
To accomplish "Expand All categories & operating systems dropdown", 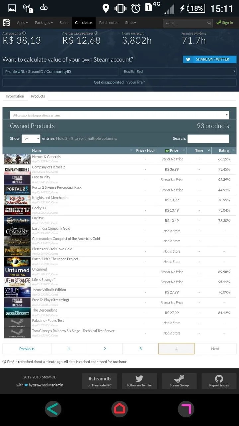I will (x=119, y=115).
